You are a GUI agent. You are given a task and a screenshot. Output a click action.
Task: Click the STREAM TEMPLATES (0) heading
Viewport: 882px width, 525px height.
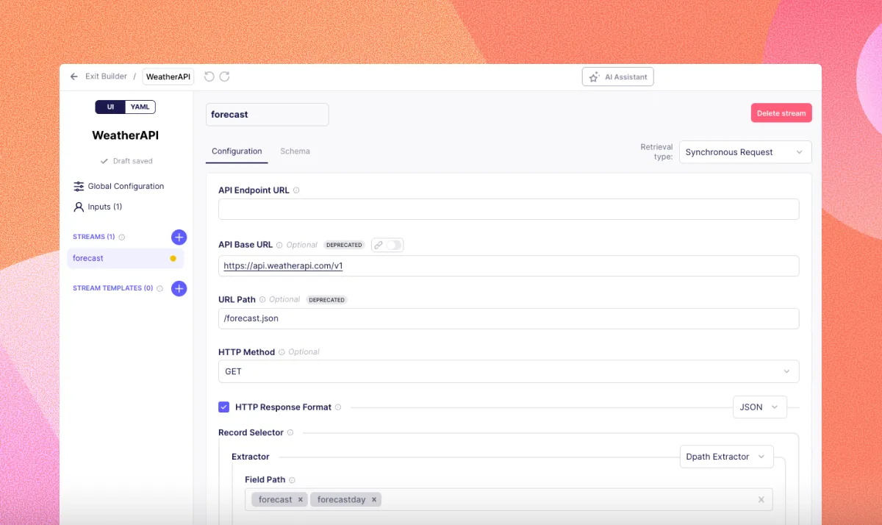click(x=112, y=288)
